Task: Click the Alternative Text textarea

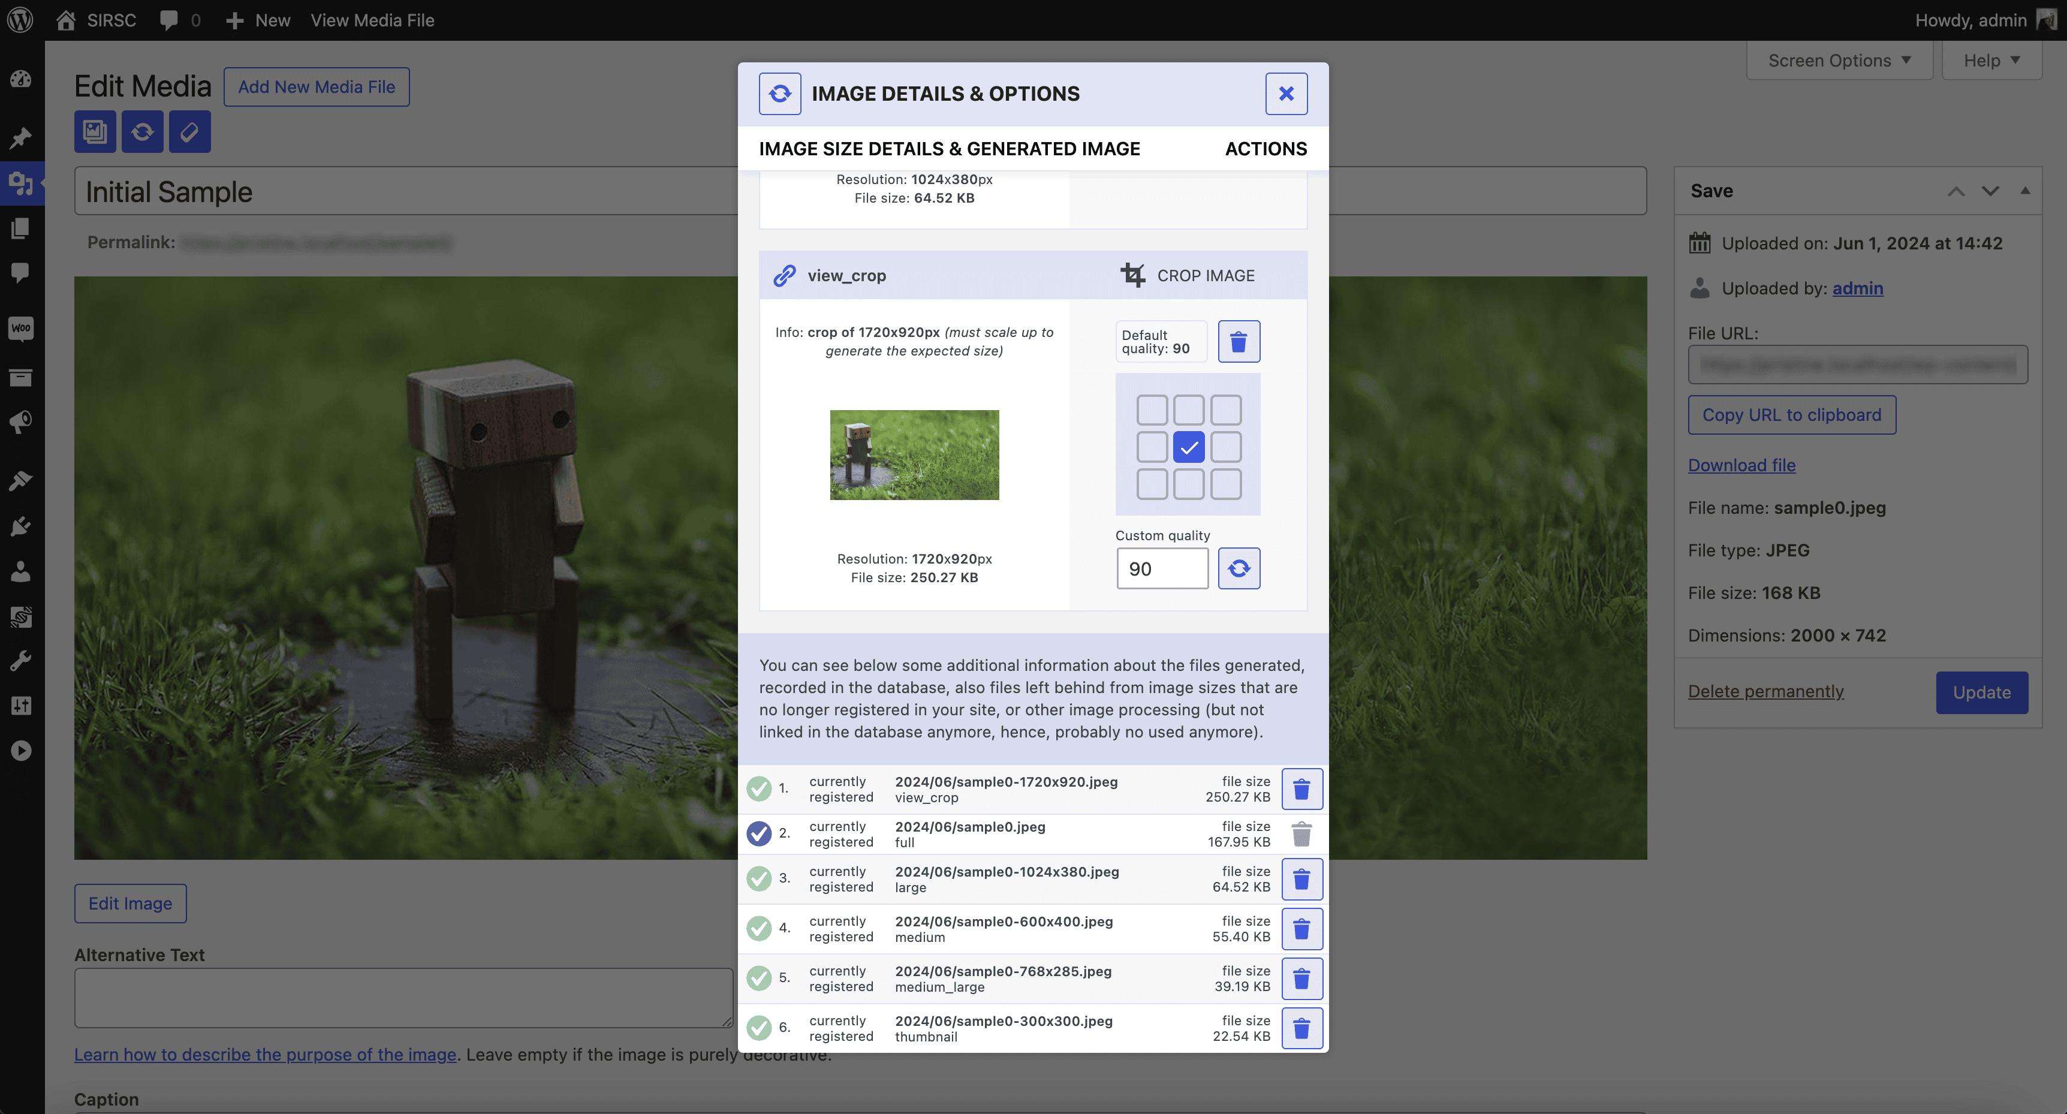Action: point(403,998)
